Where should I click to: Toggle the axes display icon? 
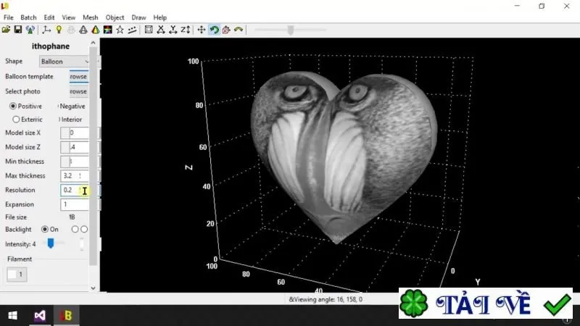[46, 30]
